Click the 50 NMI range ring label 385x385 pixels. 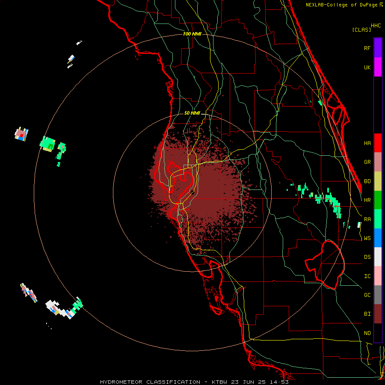pyautogui.click(x=192, y=113)
